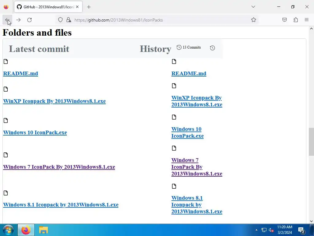314x236 pixels.
Task: Click the Firefox View icon in tab bar
Action: [x=6, y=7]
